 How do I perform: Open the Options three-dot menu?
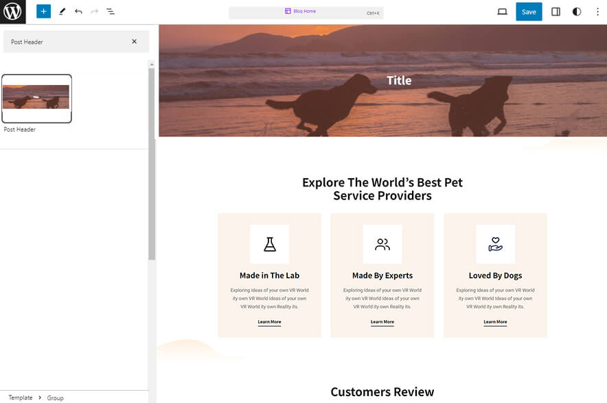tap(598, 11)
